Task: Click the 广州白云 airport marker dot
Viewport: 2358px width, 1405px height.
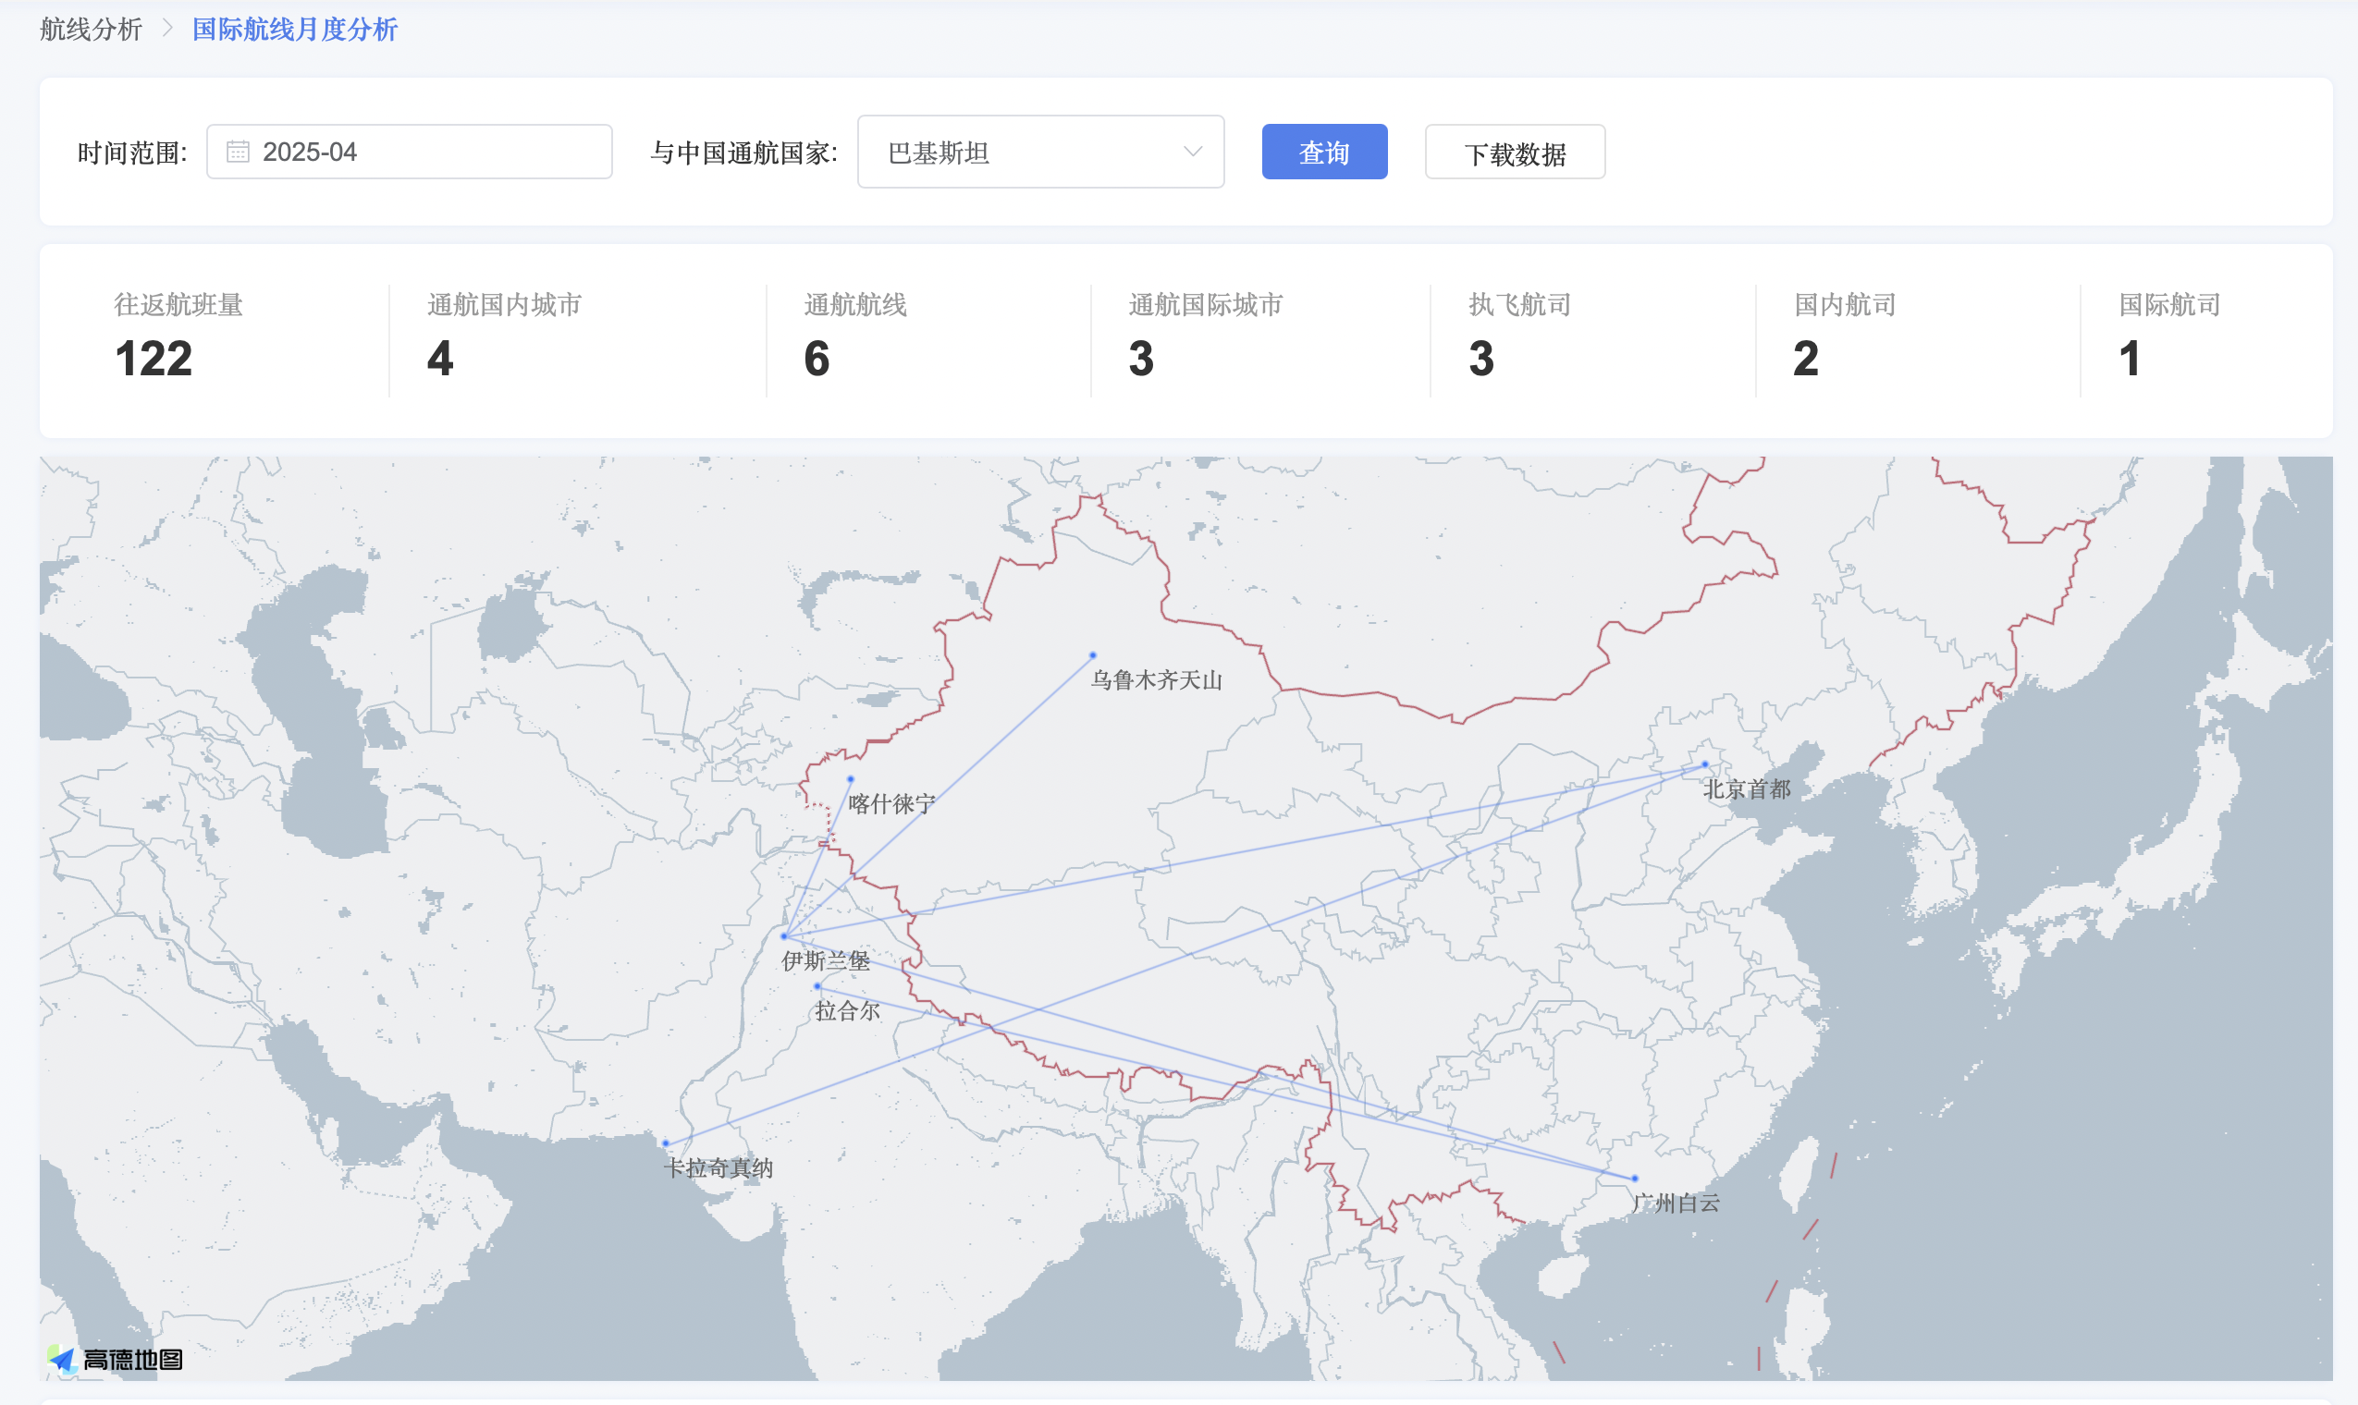Action: 1636,1179
